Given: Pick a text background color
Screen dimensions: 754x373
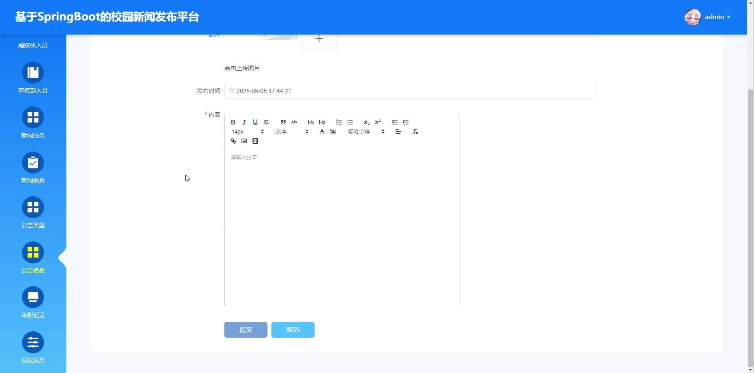Looking at the screenshot, I should (333, 132).
